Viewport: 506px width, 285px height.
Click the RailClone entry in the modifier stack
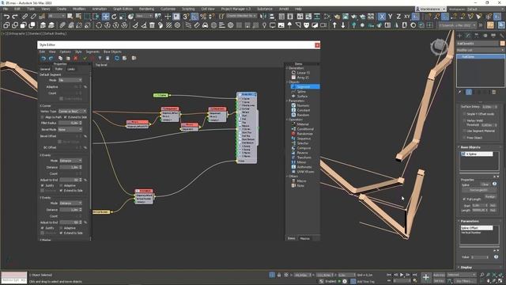[x=481, y=57]
